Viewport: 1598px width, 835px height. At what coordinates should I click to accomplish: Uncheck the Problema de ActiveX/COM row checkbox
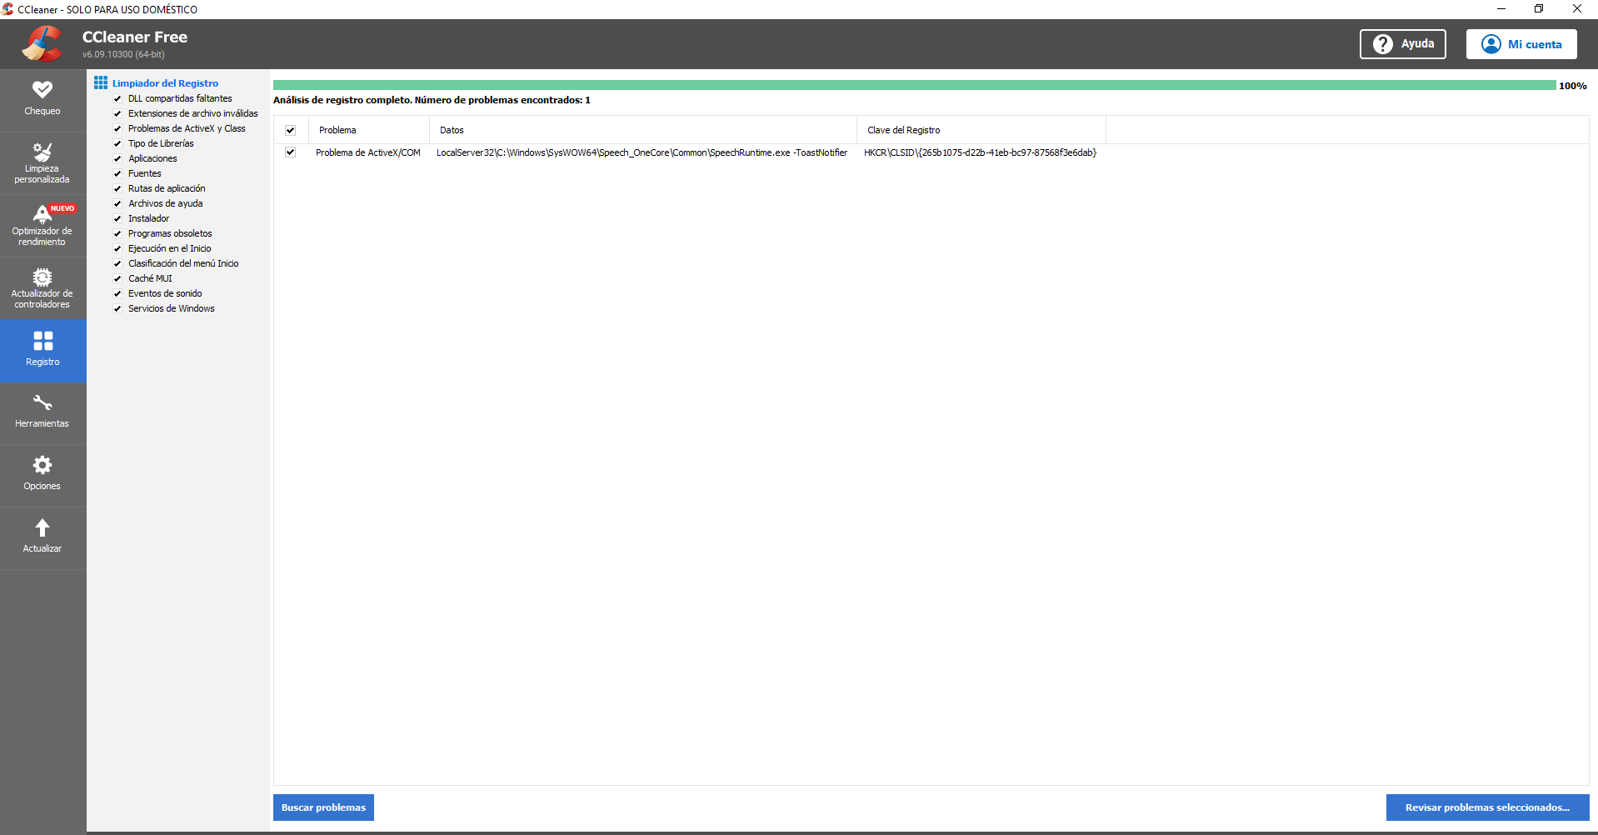tap(290, 152)
